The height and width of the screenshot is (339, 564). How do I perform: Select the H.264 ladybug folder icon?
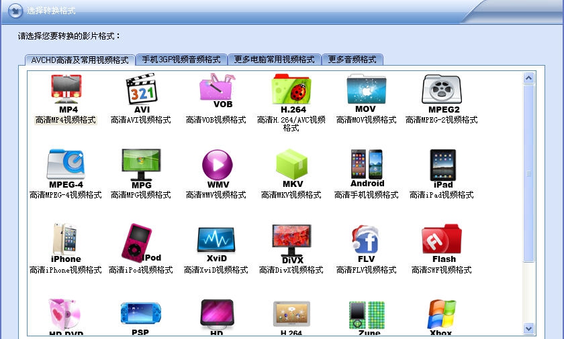(x=291, y=93)
